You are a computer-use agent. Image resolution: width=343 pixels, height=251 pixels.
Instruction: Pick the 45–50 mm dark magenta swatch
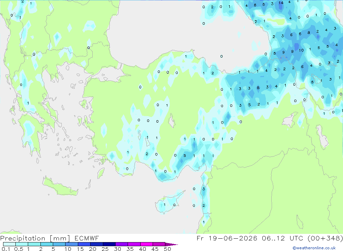[x=159, y=244]
